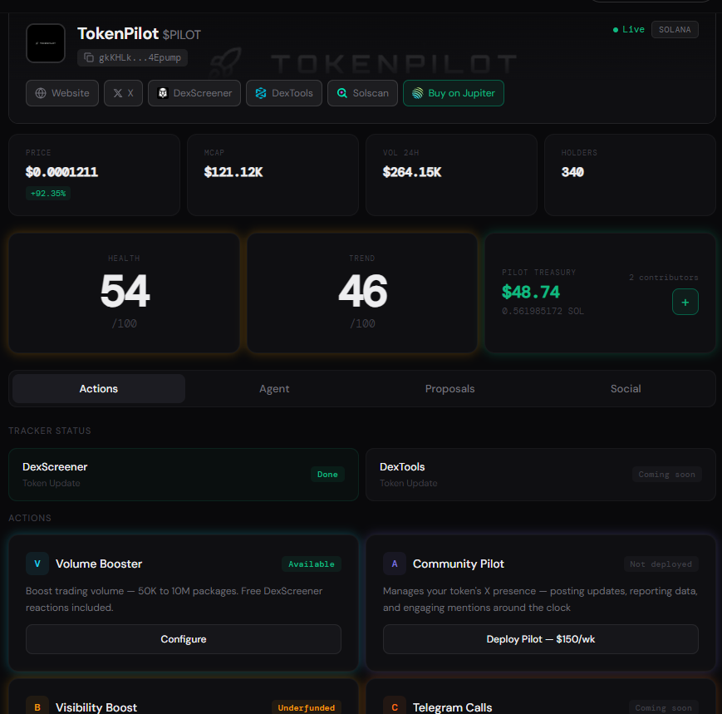Select the Actions tab
Viewport: 722px width, 714px height.
point(99,389)
